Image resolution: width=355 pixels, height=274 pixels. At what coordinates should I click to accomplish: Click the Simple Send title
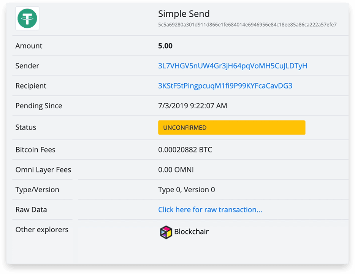pyautogui.click(x=184, y=14)
